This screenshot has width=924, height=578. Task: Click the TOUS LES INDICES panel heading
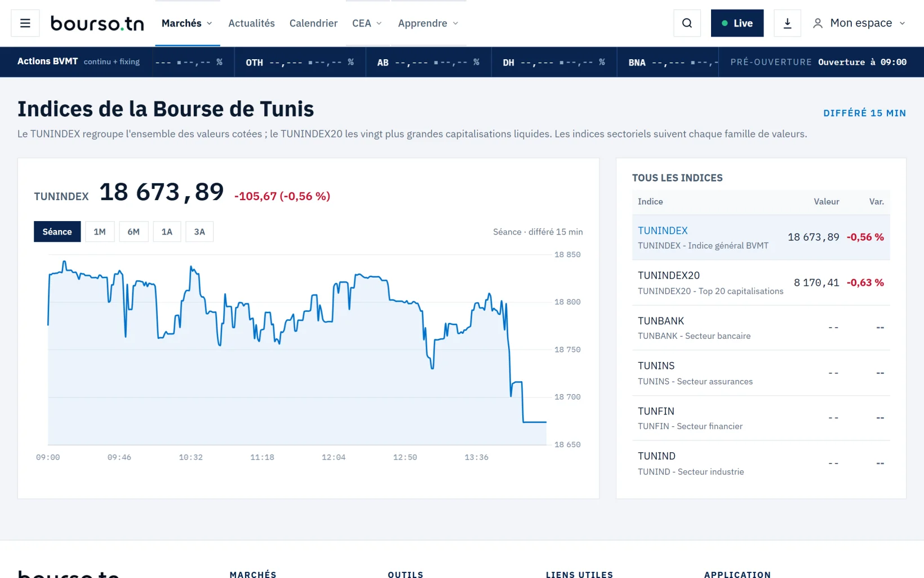(x=677, y=178)
